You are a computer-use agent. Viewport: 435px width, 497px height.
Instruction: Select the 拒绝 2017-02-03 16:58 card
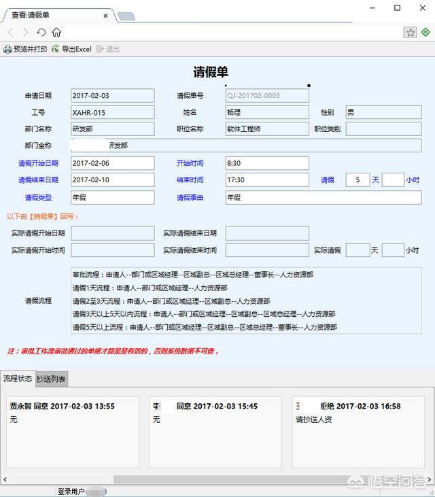point(358,432)
